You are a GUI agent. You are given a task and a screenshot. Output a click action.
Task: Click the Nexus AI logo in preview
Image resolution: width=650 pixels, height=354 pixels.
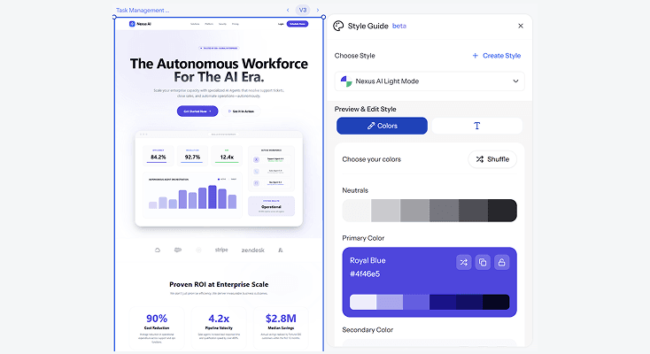140,24
